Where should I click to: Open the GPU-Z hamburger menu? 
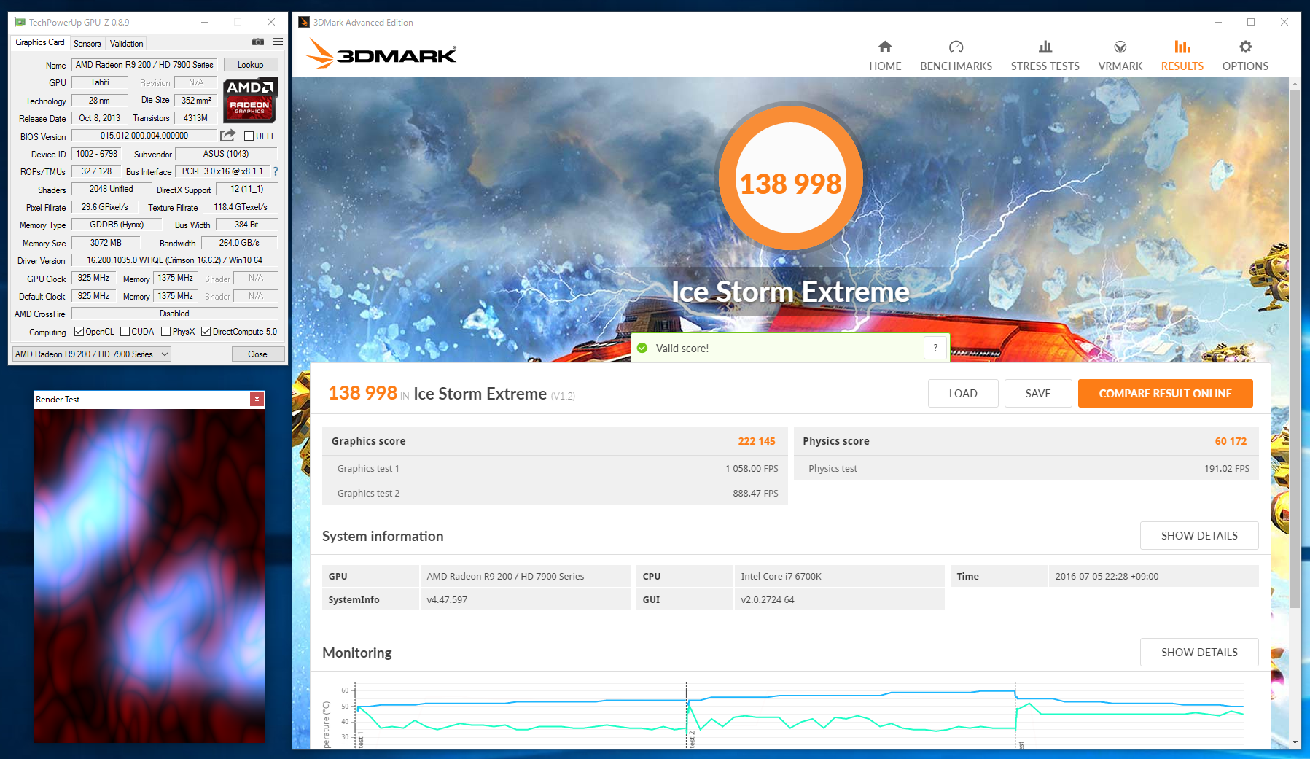[278, 42]
